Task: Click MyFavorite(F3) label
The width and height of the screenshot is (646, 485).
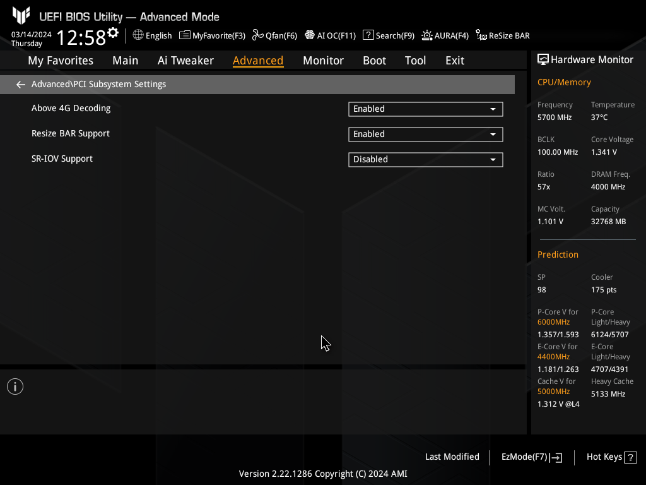Action: coord(219,36)
